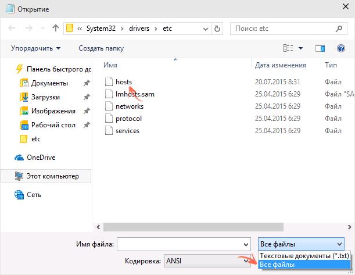The image size is (355, 275).
Task: Expand the view options dropdown arrow
Action: tap(300, 48)
